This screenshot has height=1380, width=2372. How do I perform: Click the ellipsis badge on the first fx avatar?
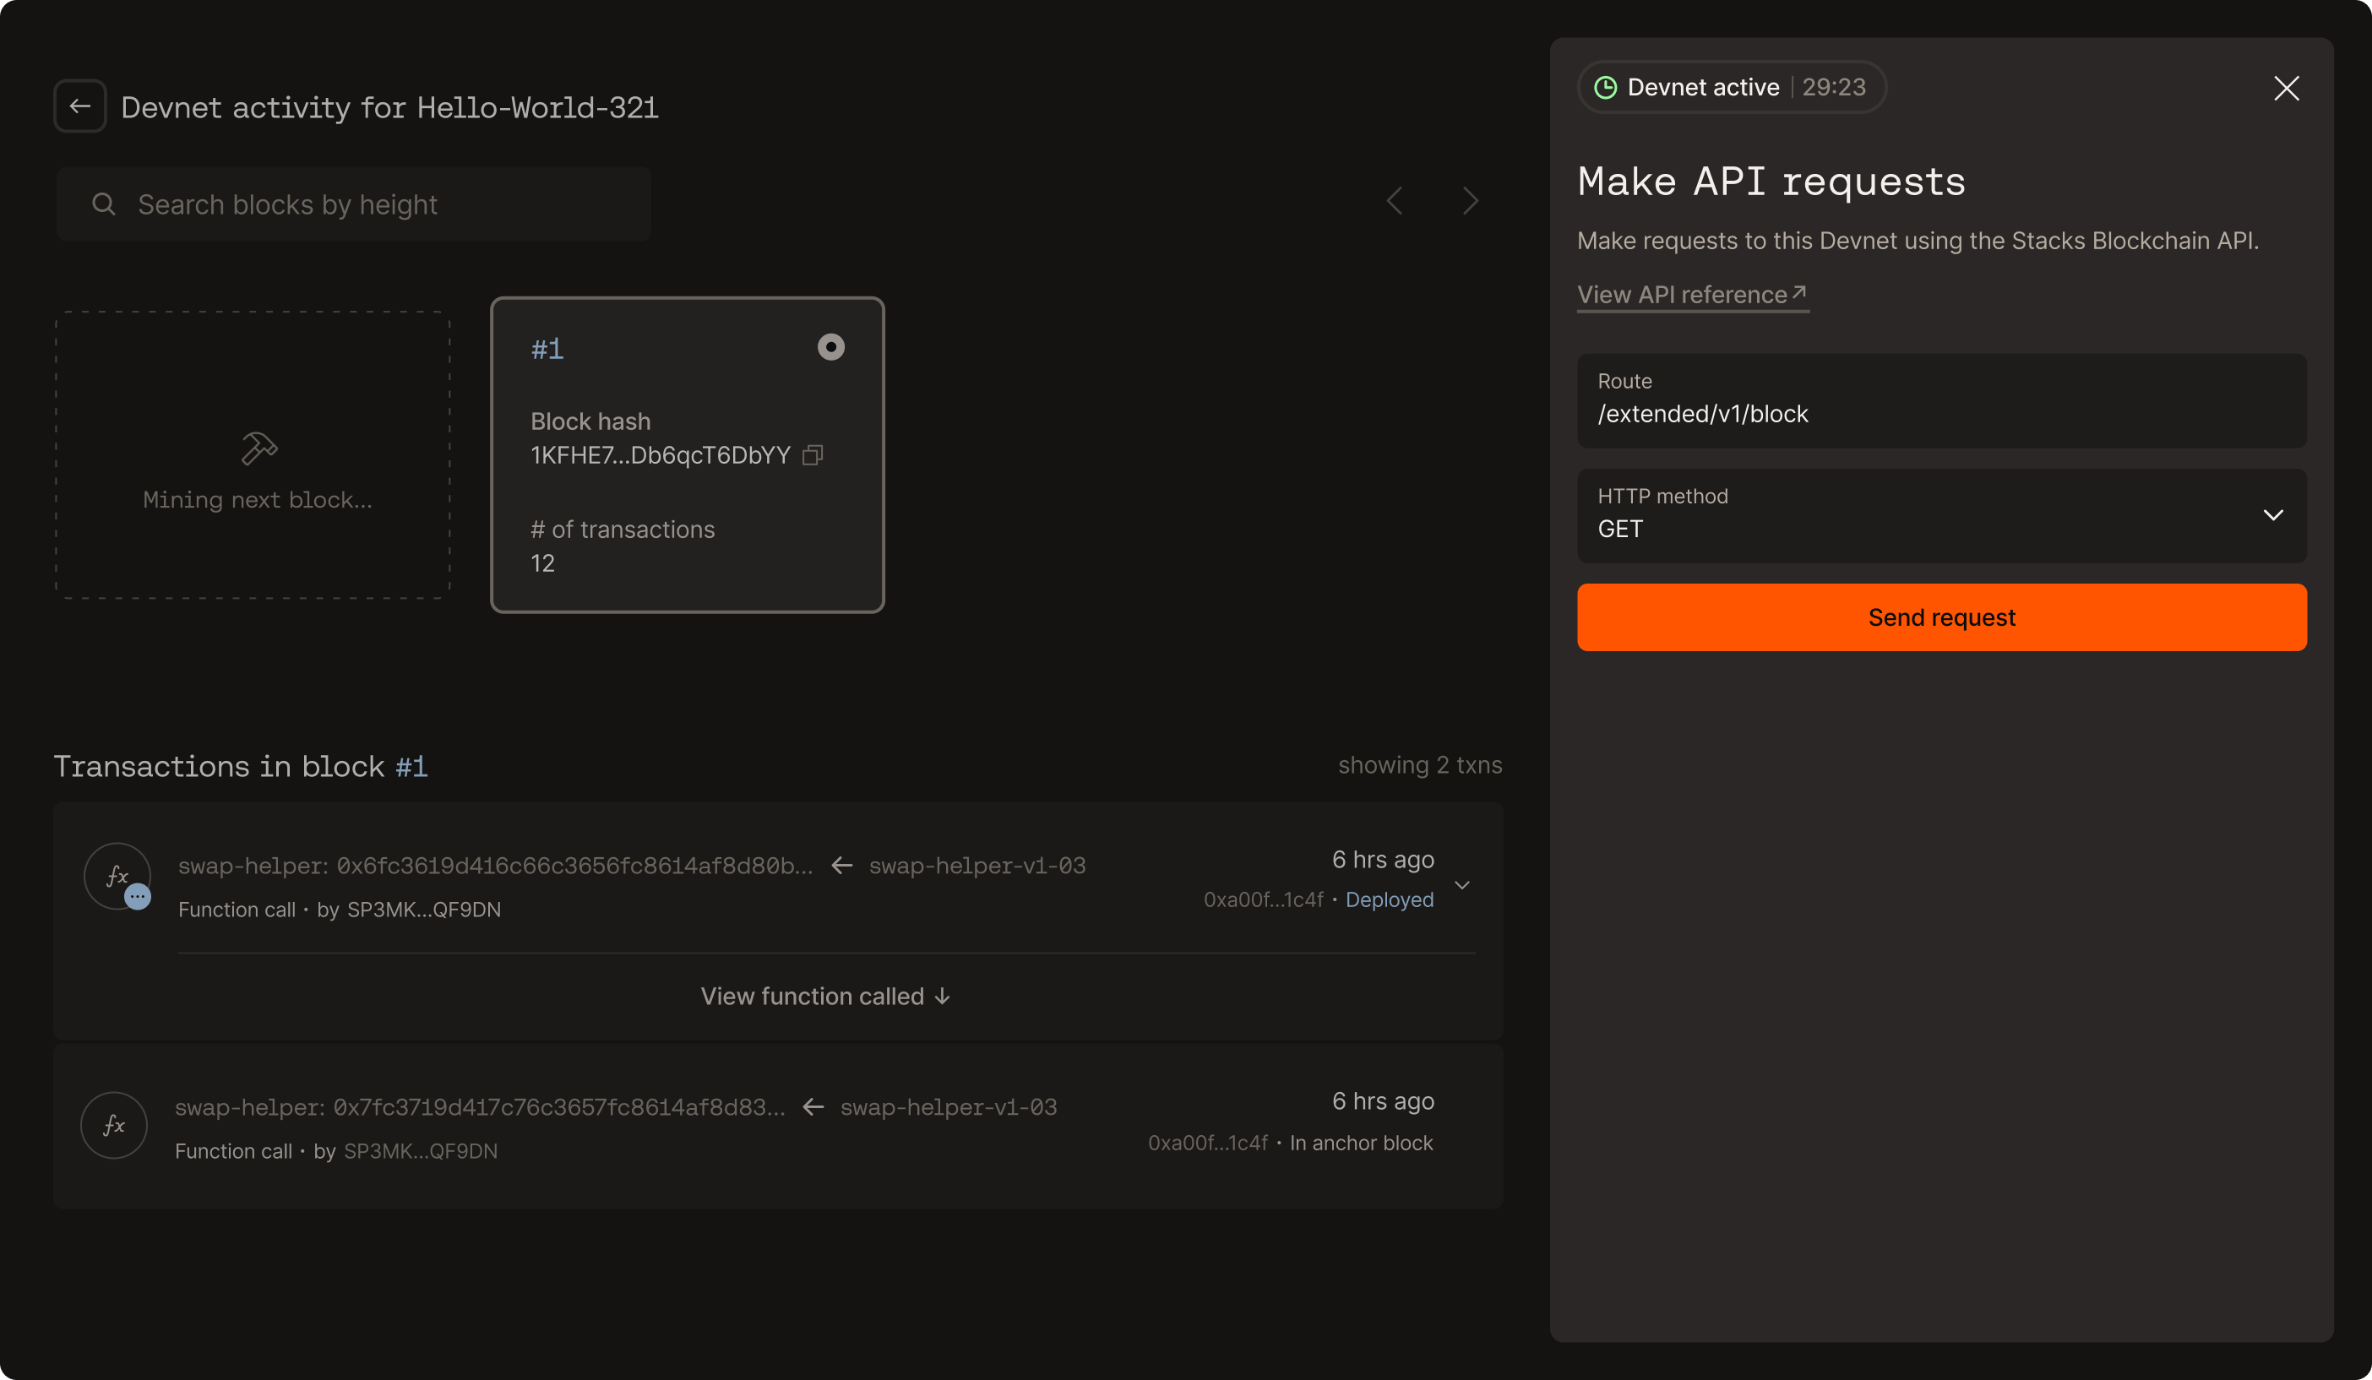tap(138, 896)
